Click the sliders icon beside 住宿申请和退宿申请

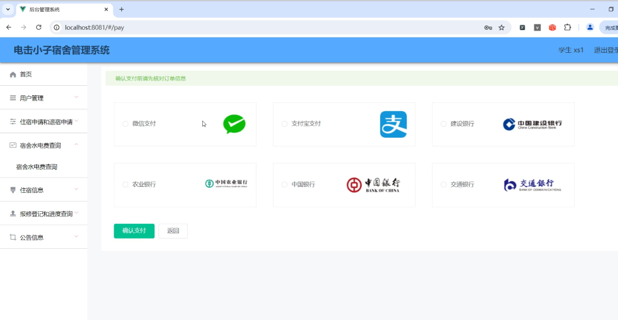tap(13, 122)
